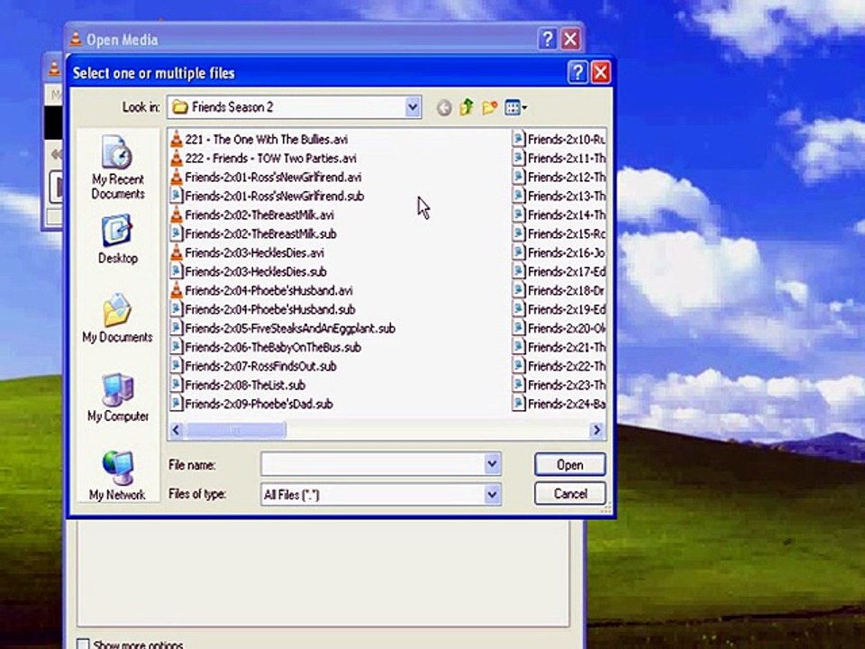Cancel the file selection dialog
865x649 pixels.
coord(569,493)
